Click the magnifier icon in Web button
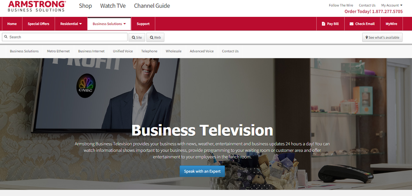The height and width of the screenshot is (196, 412). tap(152, 37)
